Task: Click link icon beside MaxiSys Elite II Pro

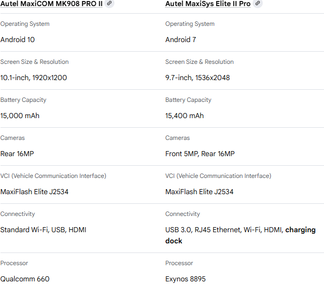Action: (258, 4)
